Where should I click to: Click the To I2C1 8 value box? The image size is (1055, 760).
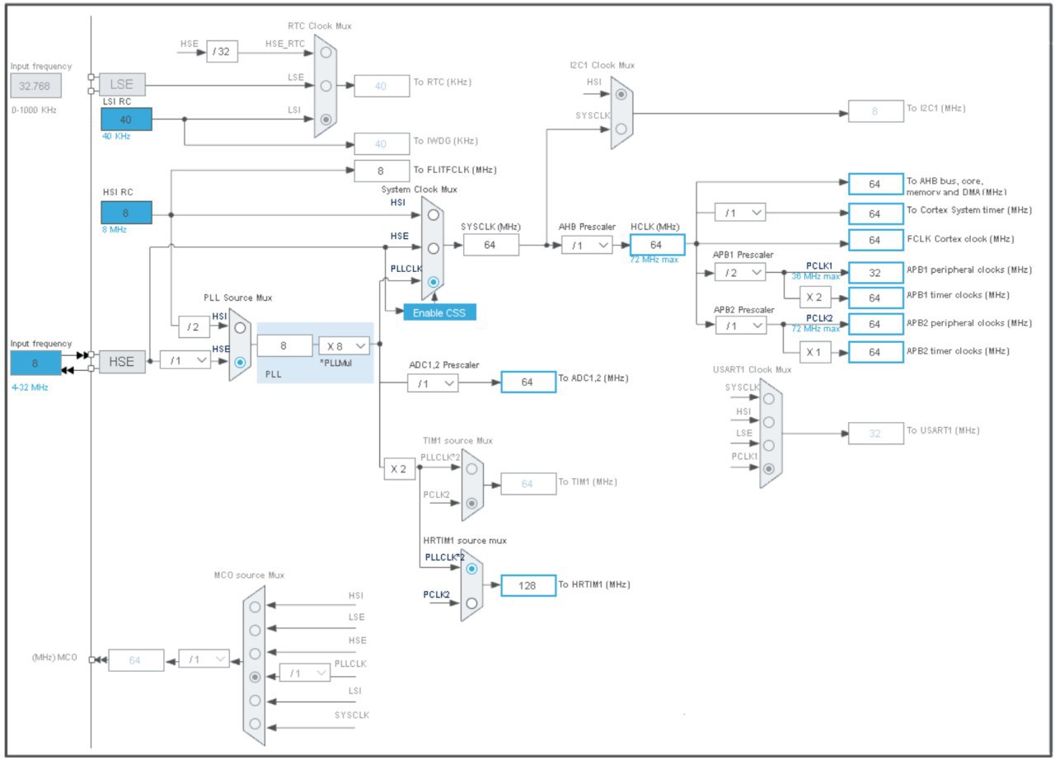(875, 110)
